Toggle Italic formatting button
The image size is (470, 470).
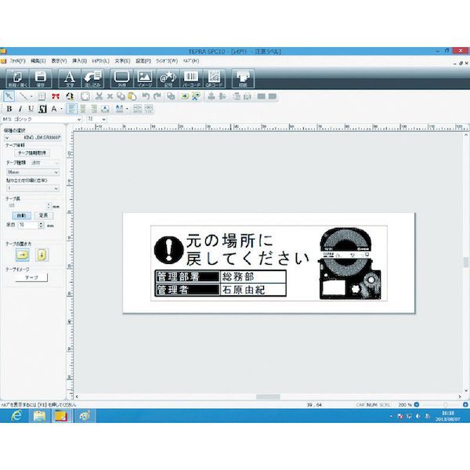point(20,108)
